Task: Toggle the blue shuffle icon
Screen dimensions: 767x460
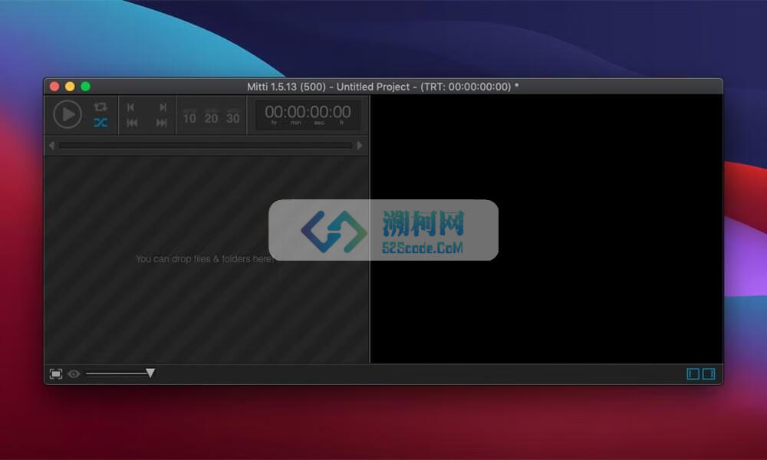Action: pyautogui.click(x=100, y=123)
